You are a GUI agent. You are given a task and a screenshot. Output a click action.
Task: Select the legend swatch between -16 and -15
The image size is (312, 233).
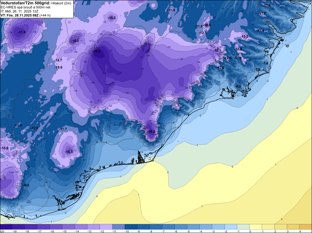click(x=56, y=227)
